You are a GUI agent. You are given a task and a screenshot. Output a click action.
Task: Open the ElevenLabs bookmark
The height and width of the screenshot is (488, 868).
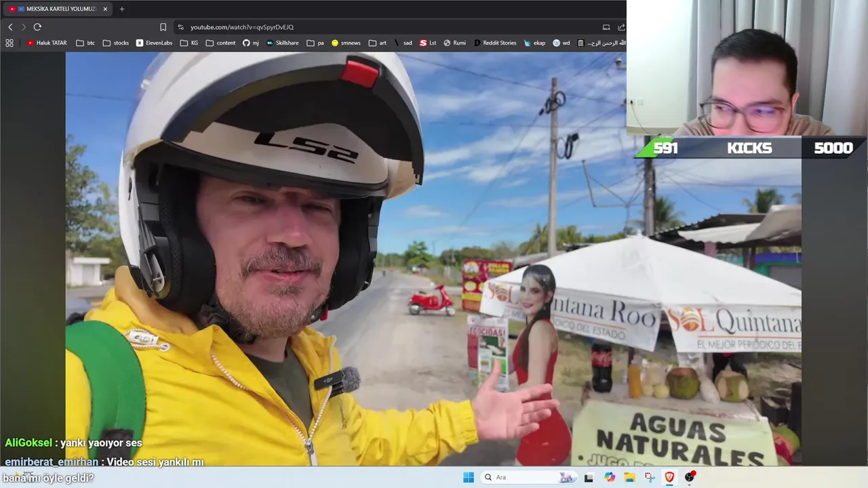point(154,43)
